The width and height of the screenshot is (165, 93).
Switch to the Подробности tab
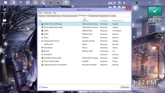[104, 16]
